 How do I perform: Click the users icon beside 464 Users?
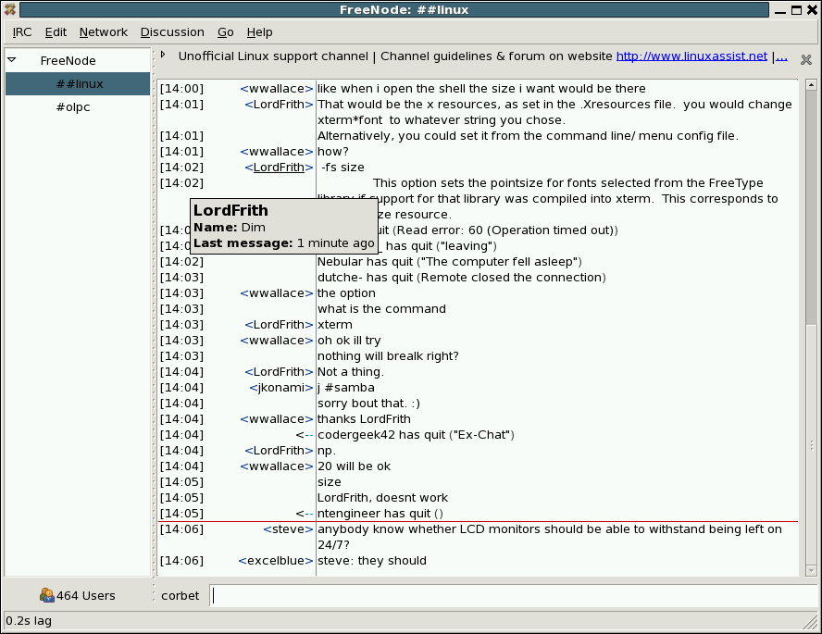(46, 595)
